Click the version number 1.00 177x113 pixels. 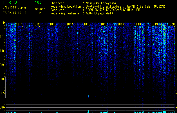click(38, 3)
